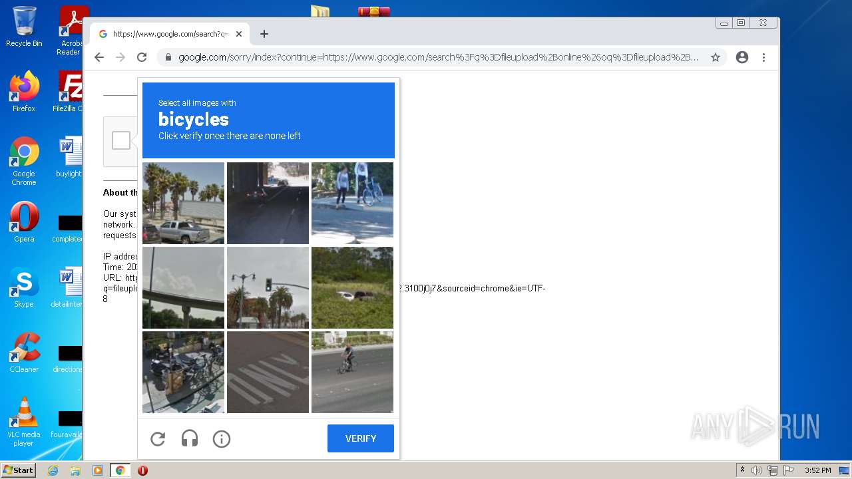Screen dimensions: 852x479
Task: Open the Chrome profile avatar icon
Action: 742,57
